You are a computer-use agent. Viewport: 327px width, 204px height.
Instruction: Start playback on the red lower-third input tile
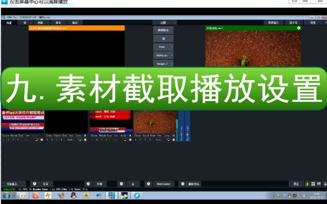click(x=130, y=136)
